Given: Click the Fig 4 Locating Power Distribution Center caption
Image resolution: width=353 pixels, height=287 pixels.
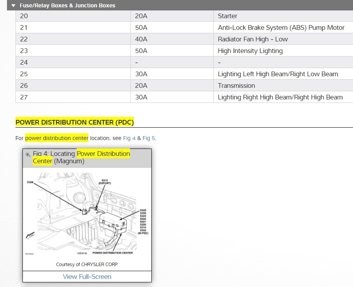Looking at the screenshot, I should 81,157.
